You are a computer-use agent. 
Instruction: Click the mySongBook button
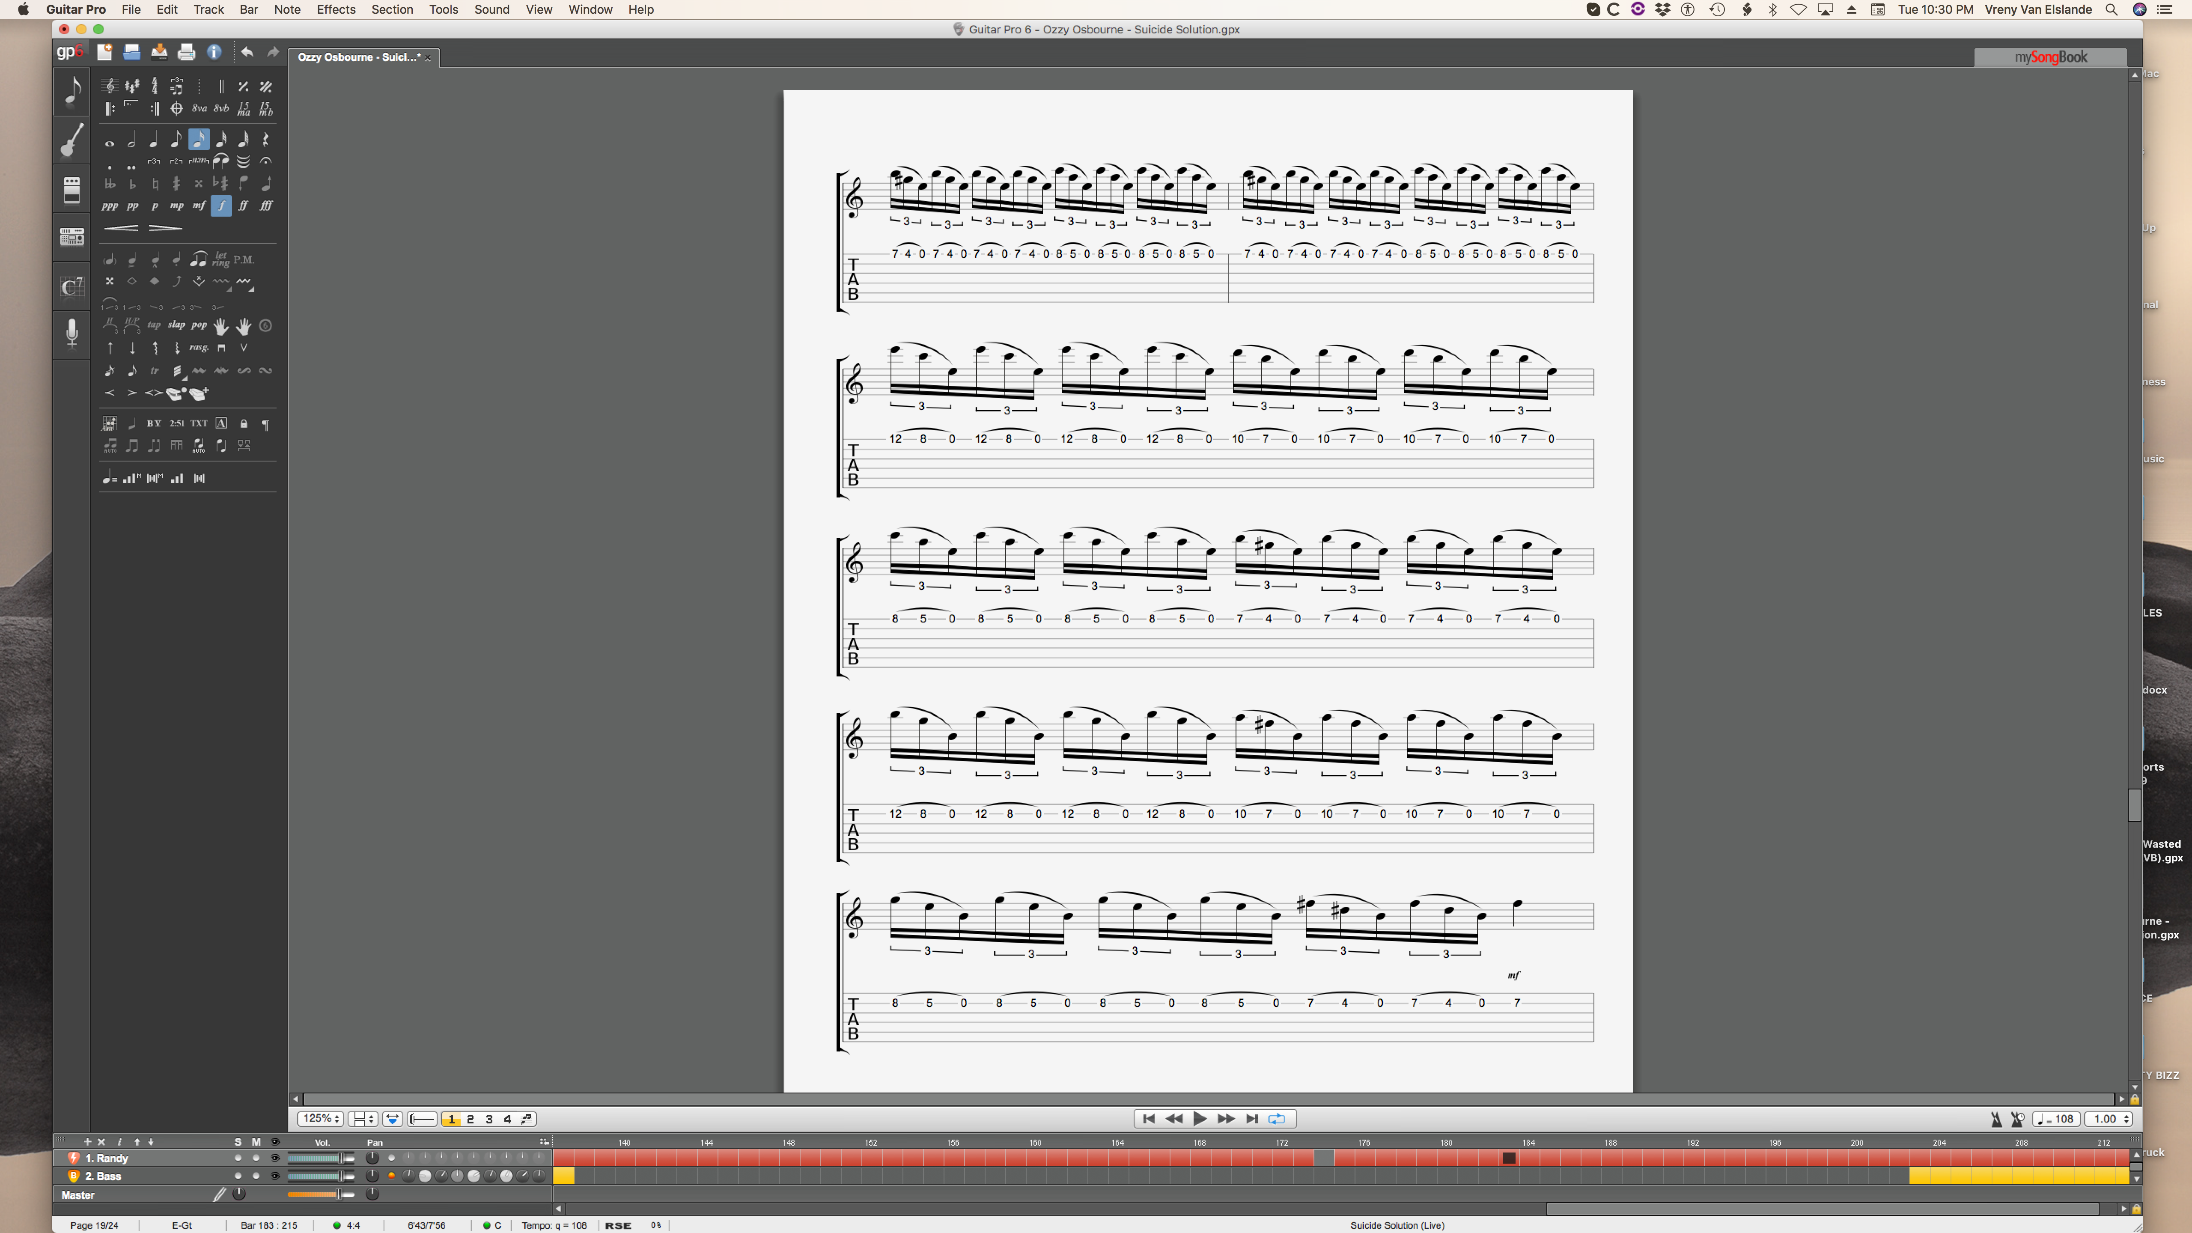[2050, 57]
